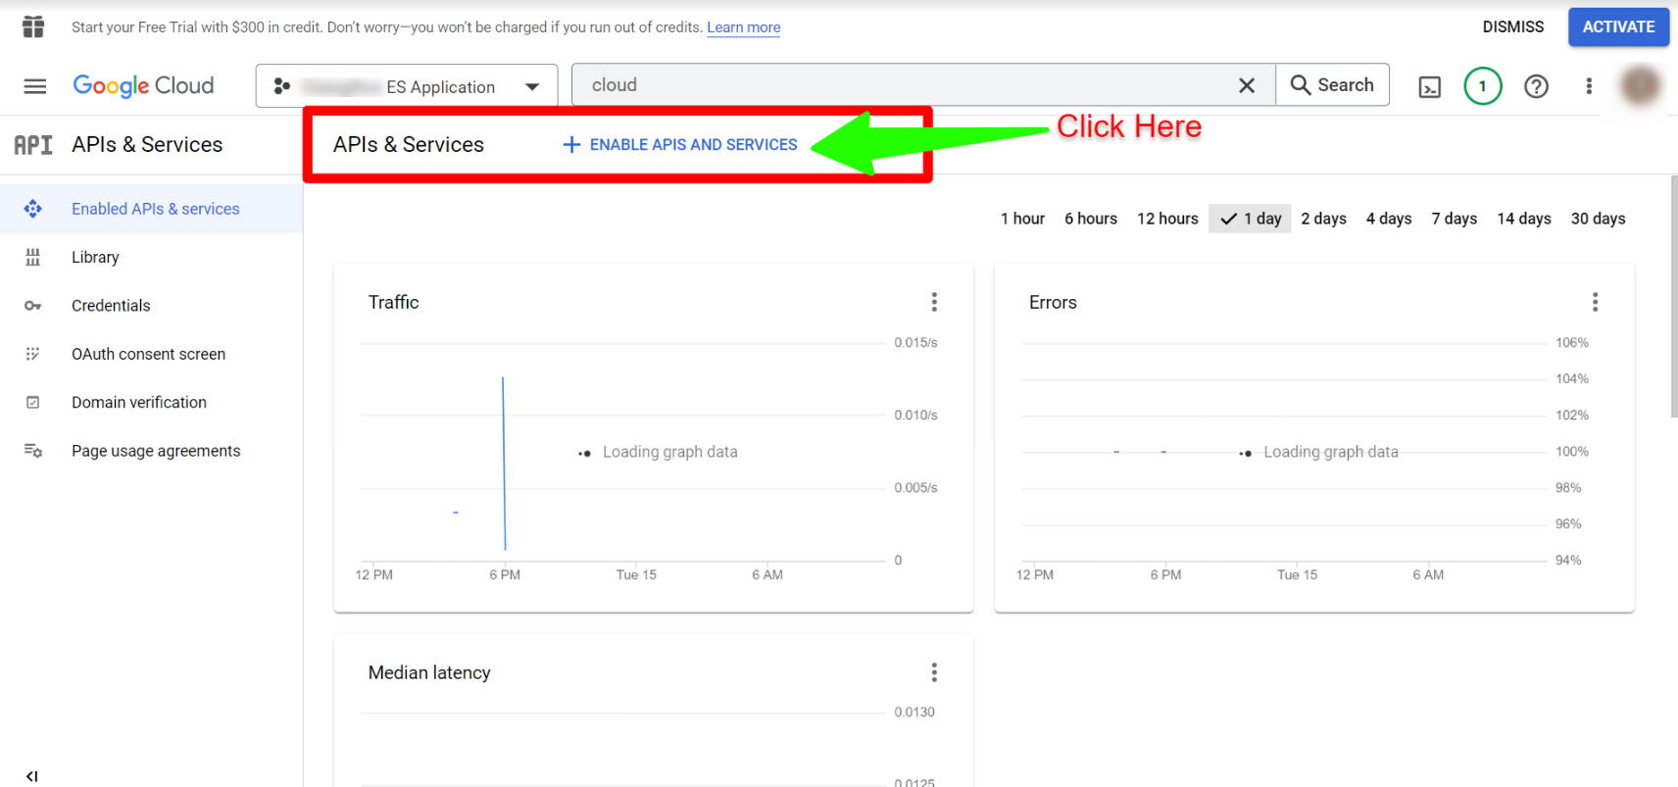Click Enable APIs and Services
This screenshot has width=1678, height=787.
680,145
